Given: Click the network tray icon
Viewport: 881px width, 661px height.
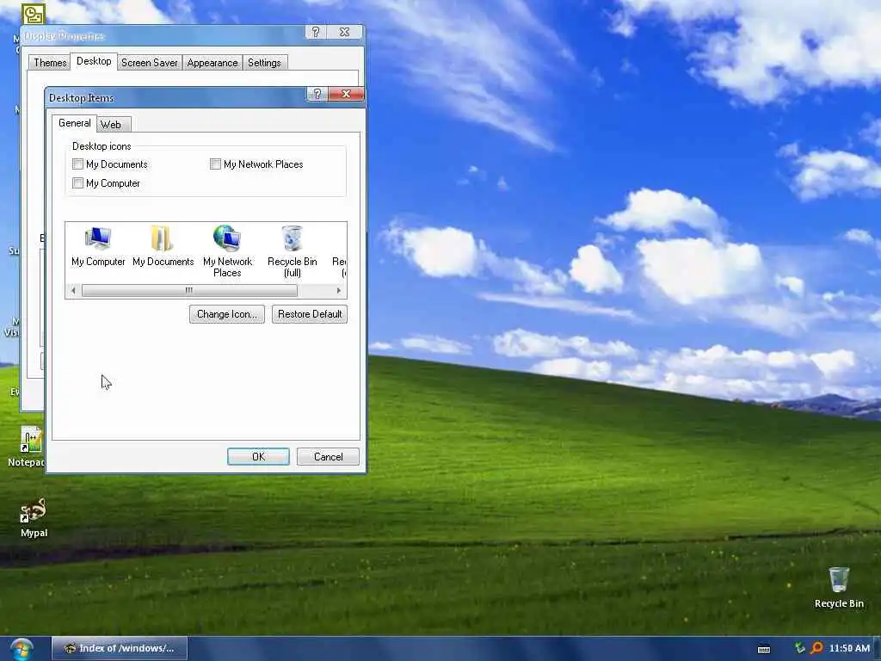Looking at the screenshot, I should tap(800, 648).
